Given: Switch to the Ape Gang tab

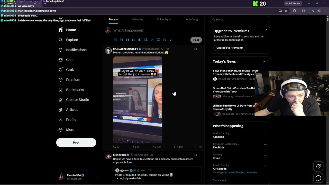Looking at the screenshot, I should [x=192, y=19].
